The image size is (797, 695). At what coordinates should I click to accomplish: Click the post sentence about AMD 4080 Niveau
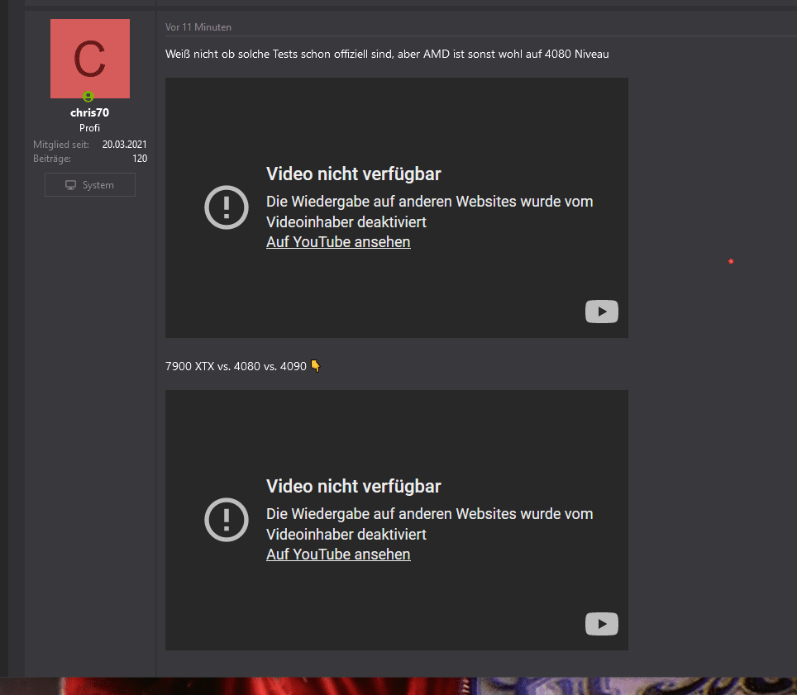pyautogui.click(x=387, y=54)
